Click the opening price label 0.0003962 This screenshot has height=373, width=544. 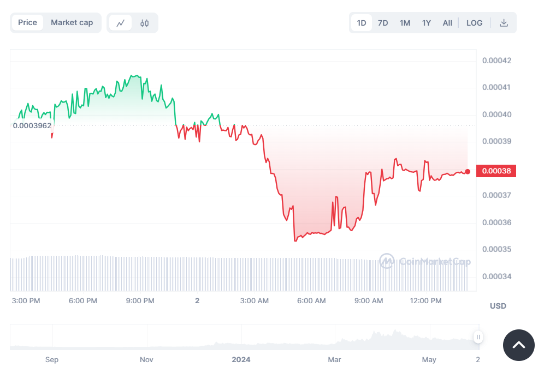tap(32, 125)
